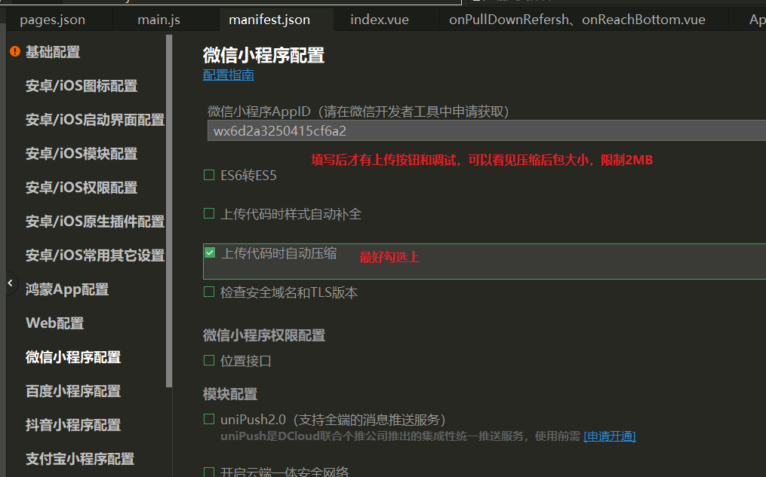The image size is (766, 477).
Task: Open the 配置指南 link
Action: 229,75
